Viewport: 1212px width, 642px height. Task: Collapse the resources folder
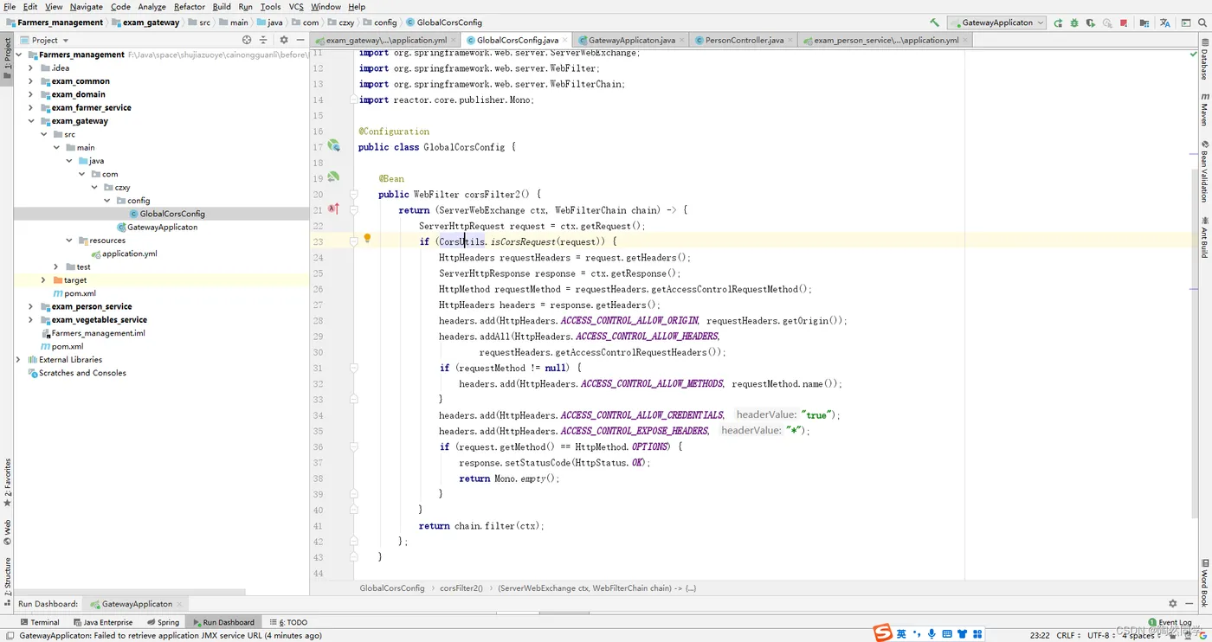pyautogui.click(x=69, y=241)
